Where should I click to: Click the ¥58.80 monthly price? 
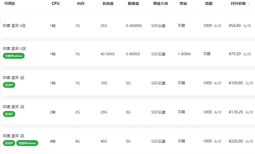click(235, 26)
